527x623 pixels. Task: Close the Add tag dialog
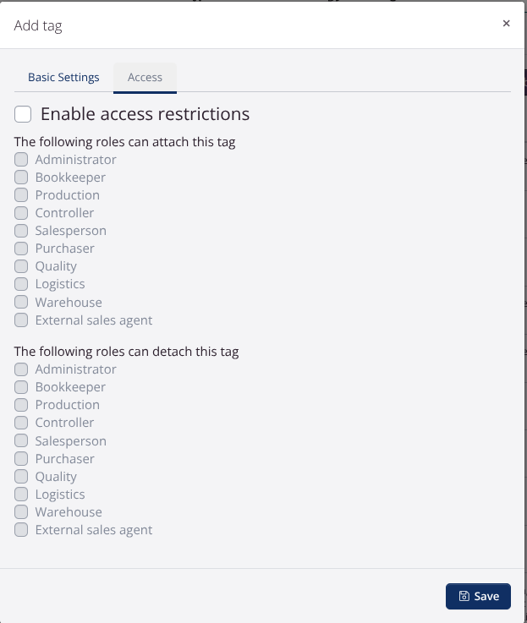click(x=506, y=24)
